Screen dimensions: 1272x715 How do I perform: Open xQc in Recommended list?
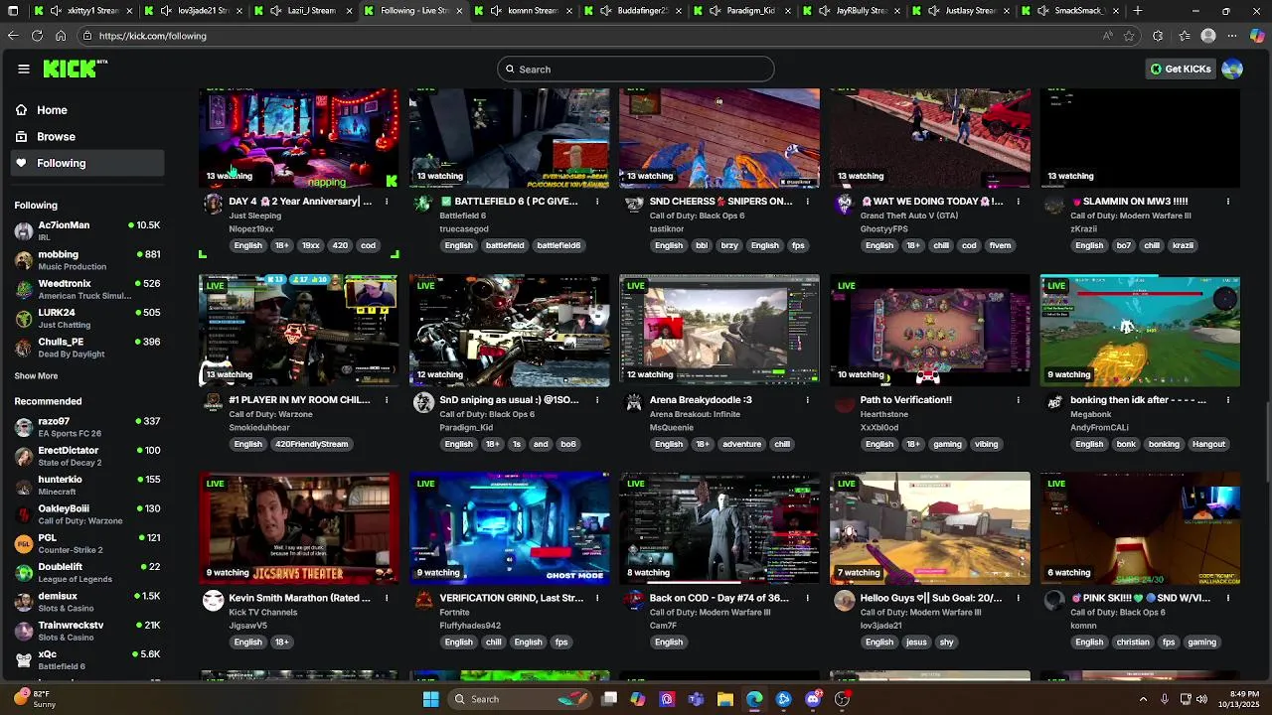pyautogui.click(x=87, y=659)
